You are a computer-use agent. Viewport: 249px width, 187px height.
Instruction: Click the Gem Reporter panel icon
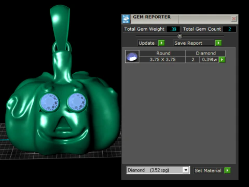point(126,19)
